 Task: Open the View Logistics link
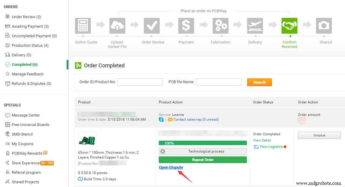pyautogui.click(x=271, y=147)
